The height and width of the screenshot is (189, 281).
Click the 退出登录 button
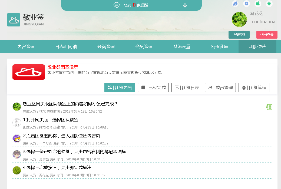[267, 35]
